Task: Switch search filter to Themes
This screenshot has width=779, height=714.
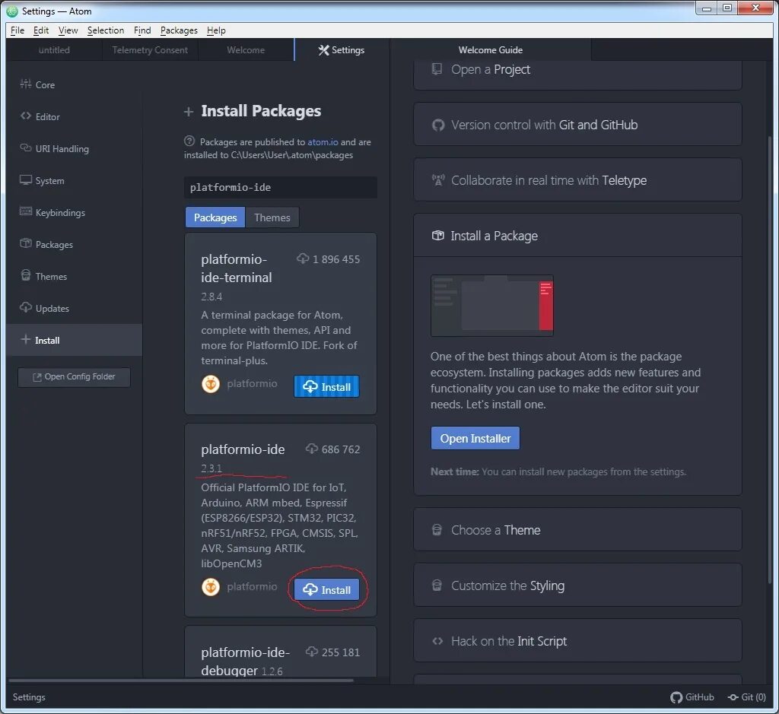Action: click(272, 217)
